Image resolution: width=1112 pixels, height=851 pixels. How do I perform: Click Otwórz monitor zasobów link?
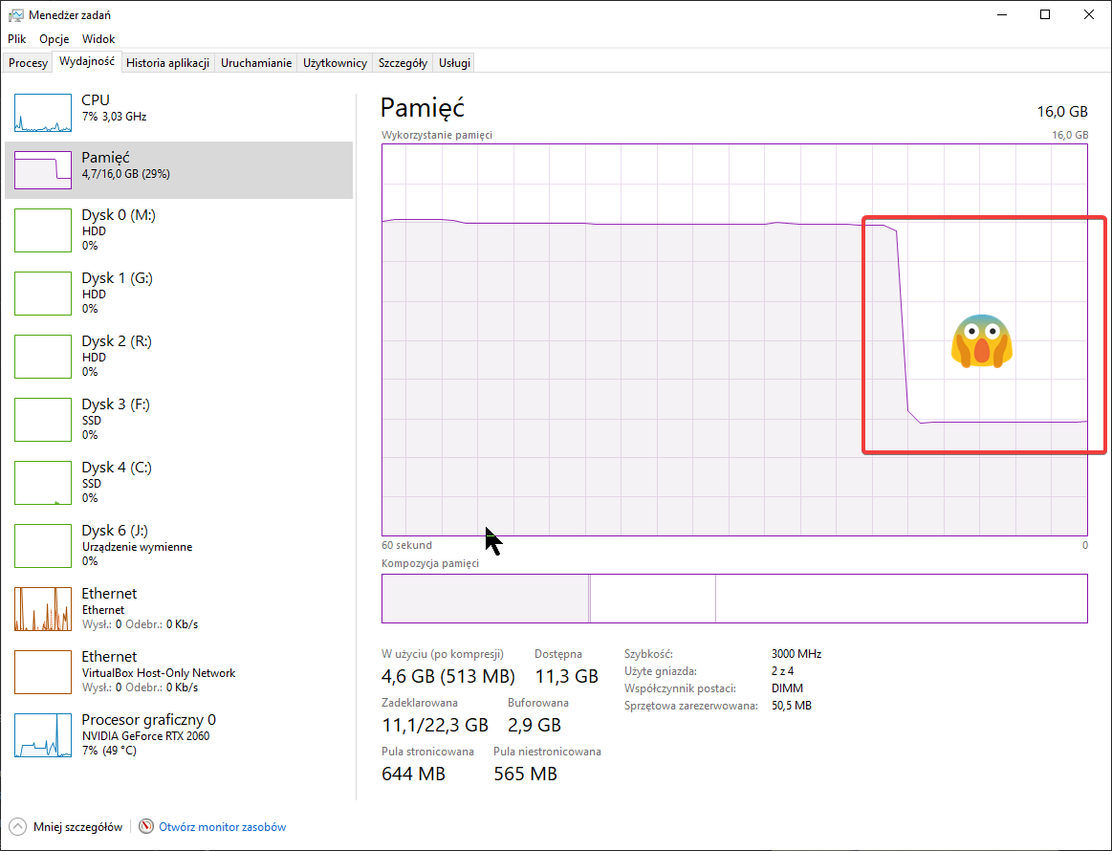pyautogui.click(x=222, y=827)
